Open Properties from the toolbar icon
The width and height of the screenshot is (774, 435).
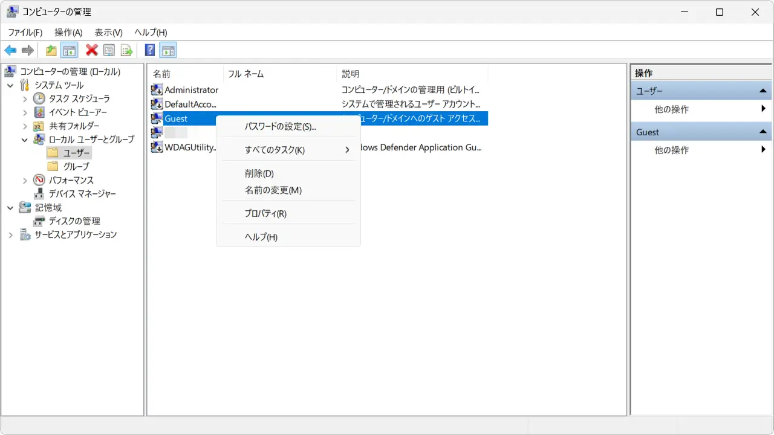click(109, 50)
